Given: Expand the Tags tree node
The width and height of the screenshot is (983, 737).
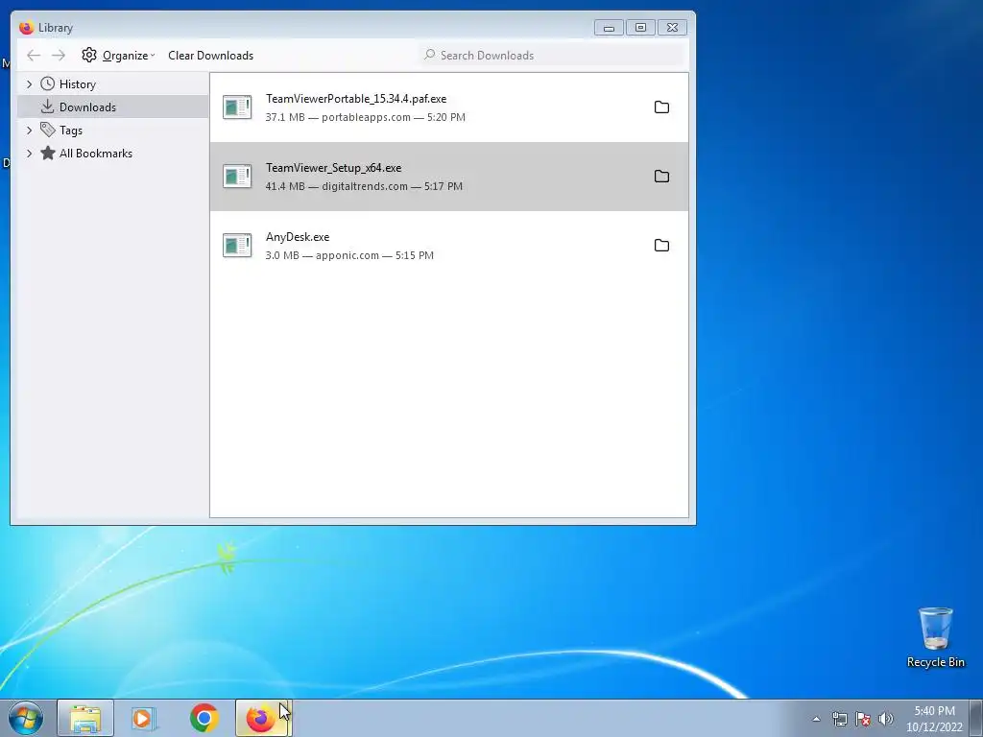Looking at the screenshot, I should (29, 131).
